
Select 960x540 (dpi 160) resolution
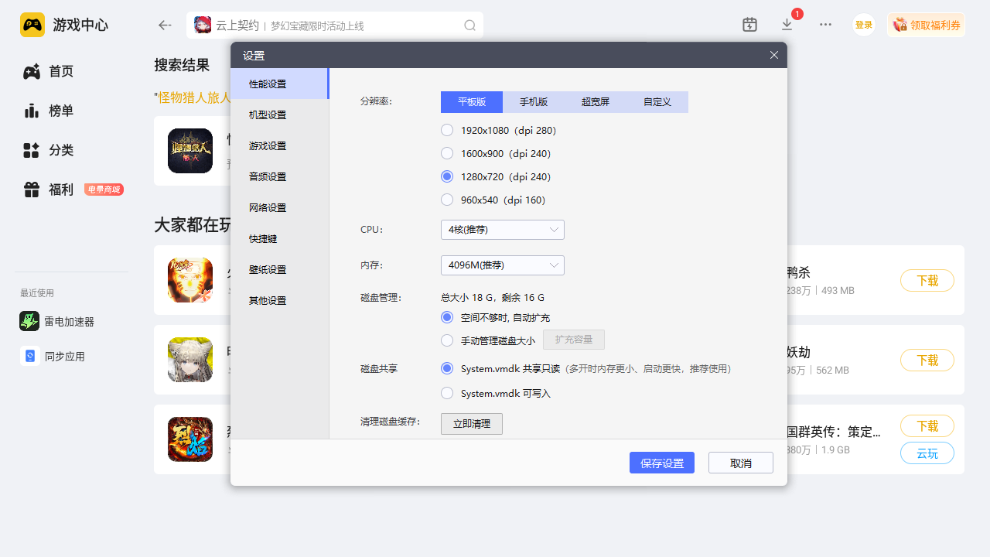coord(447,200)
